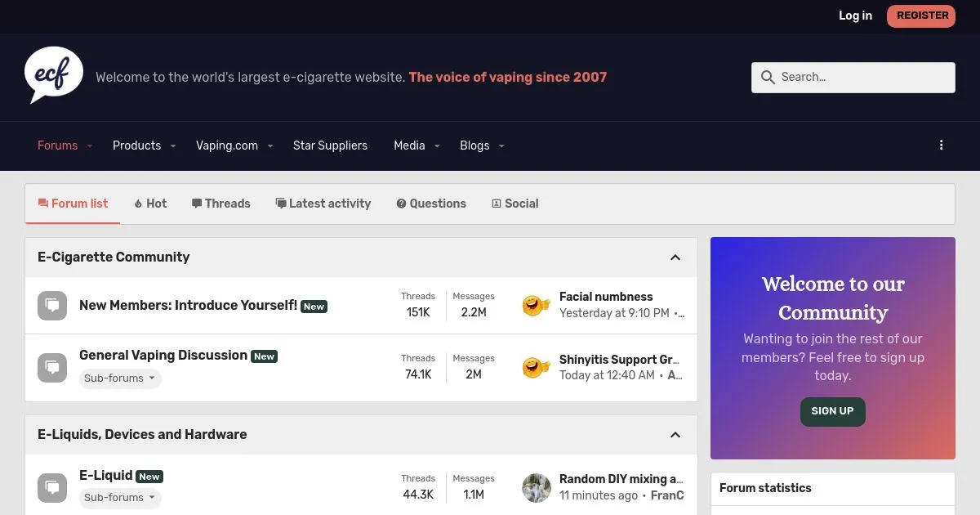This screenshot has height=515, width=980.
Task: Open avatar beside Shinyitis Support post
Action: coord(536,368)
